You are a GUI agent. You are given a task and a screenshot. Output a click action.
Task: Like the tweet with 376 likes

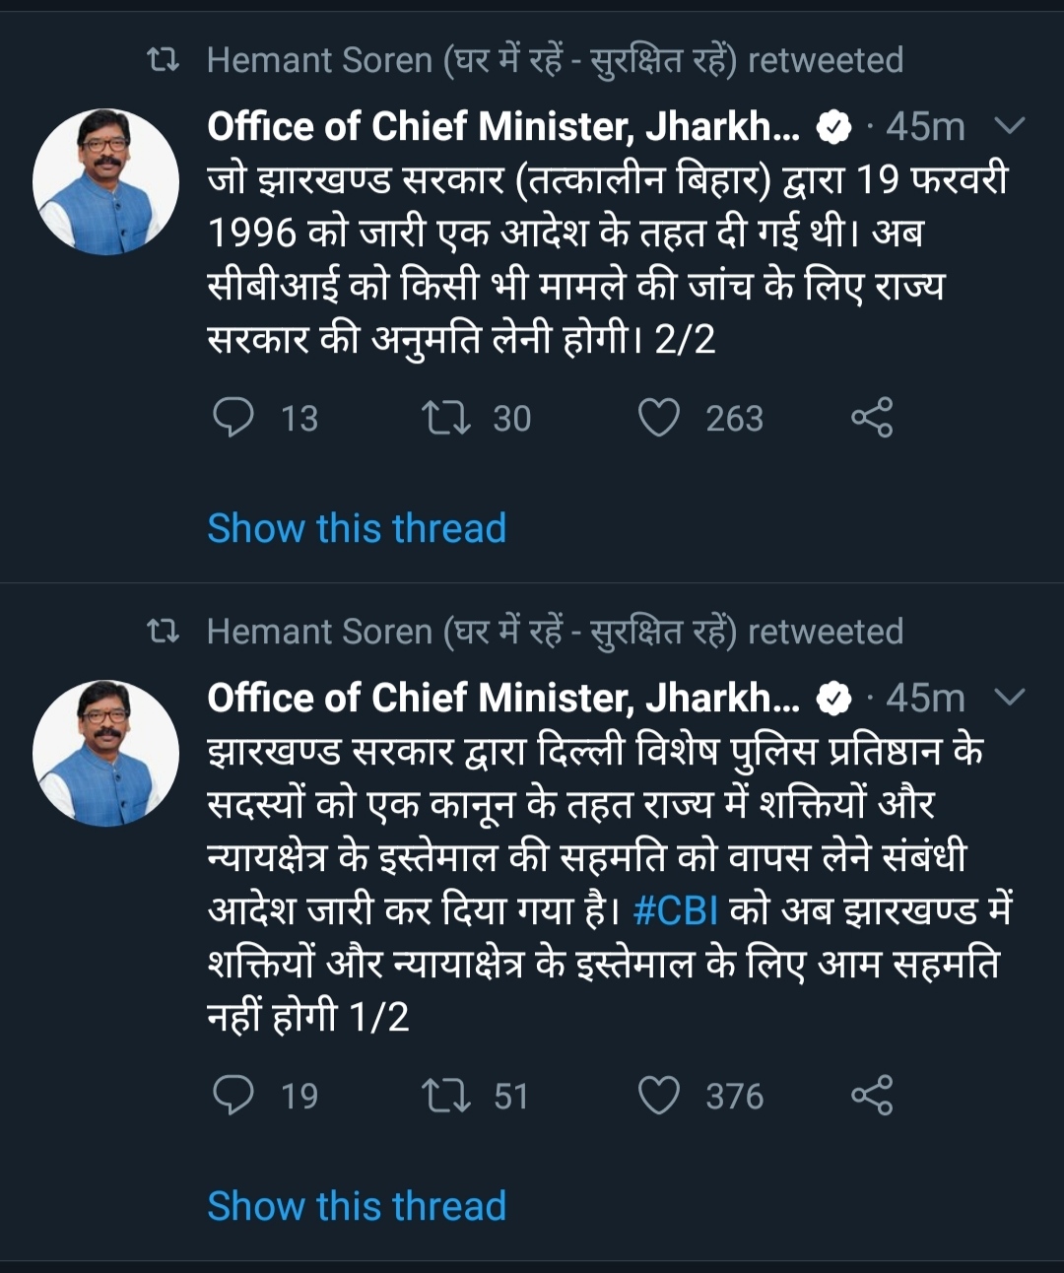pyautogui.click(x=659, y=1096)
